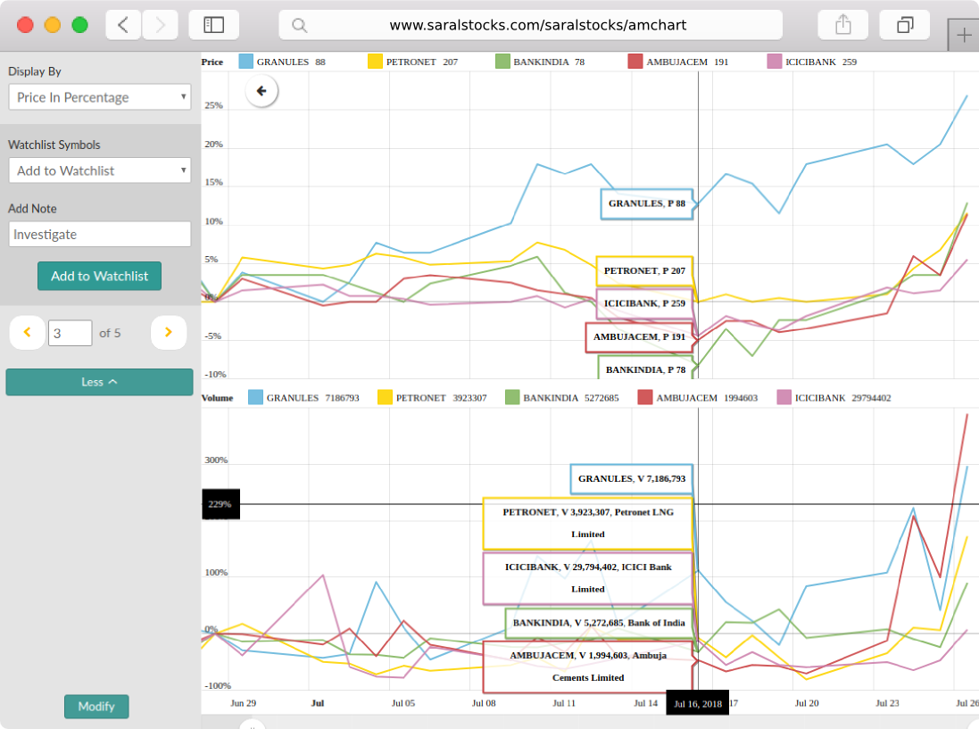
Task: Click the Petronet LNG Limited volume balloon
Action: (x=588, y=523)
